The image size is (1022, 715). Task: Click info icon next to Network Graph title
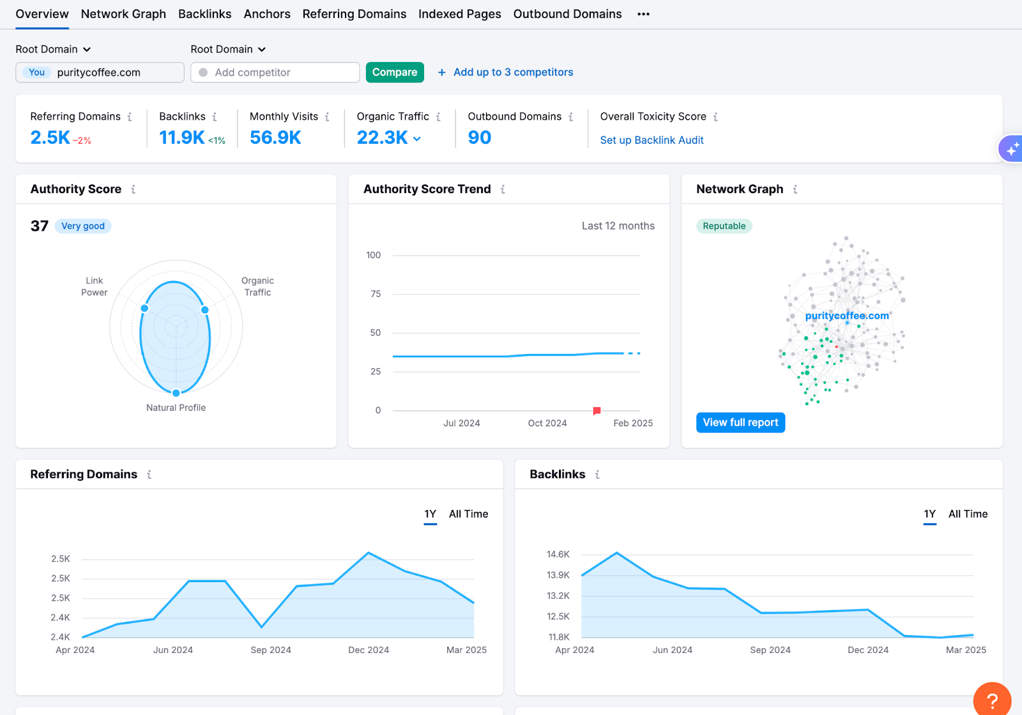(x=795, y=190)
